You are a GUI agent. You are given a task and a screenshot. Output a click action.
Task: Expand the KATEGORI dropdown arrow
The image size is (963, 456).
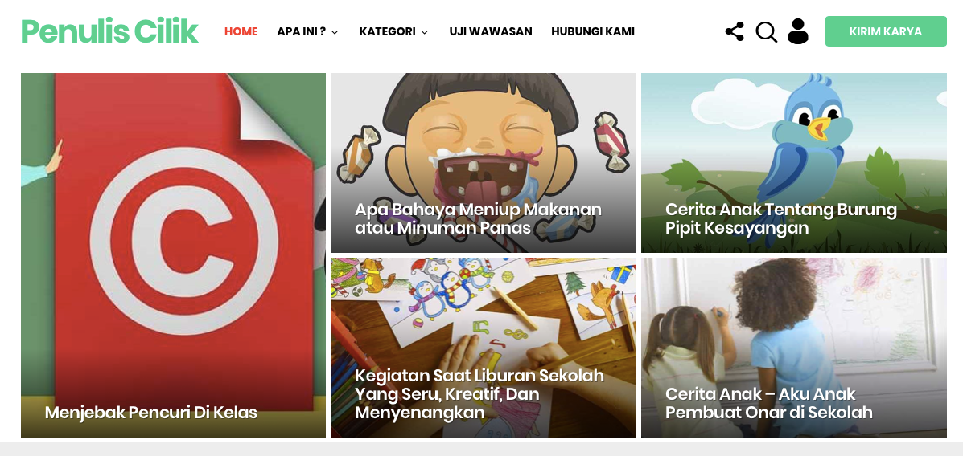point(425,32)
